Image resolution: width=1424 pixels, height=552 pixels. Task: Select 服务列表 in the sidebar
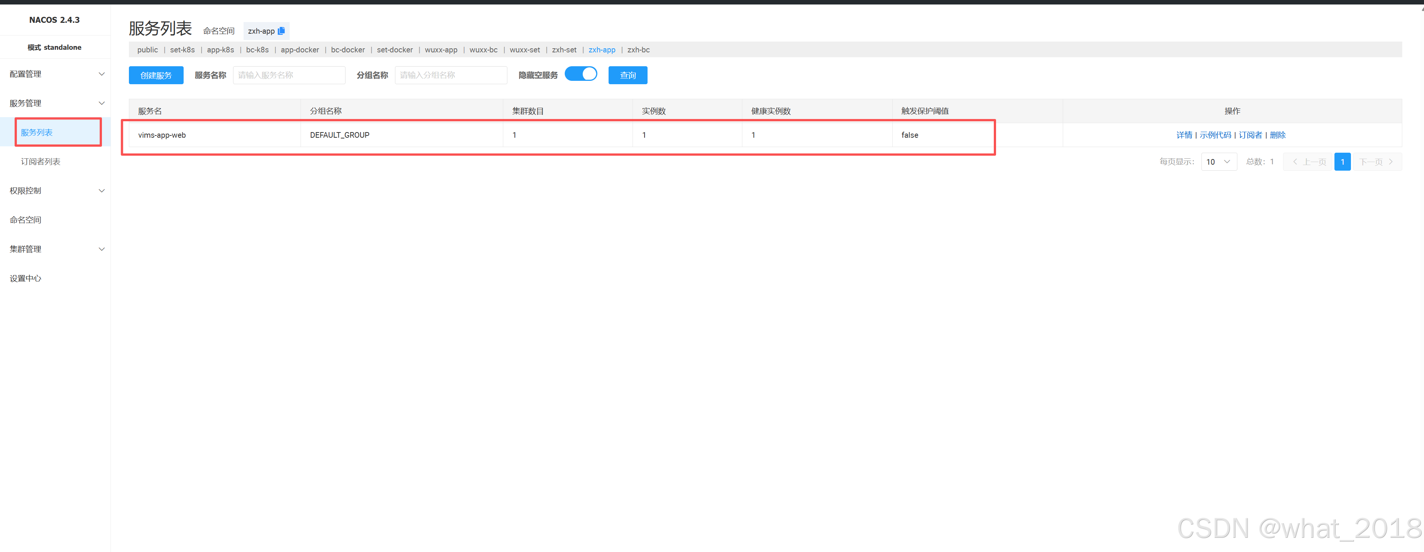[x=36, y=132]
